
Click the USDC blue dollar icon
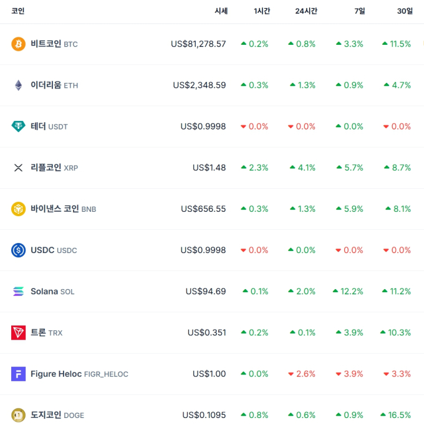(x=18, y=250)
